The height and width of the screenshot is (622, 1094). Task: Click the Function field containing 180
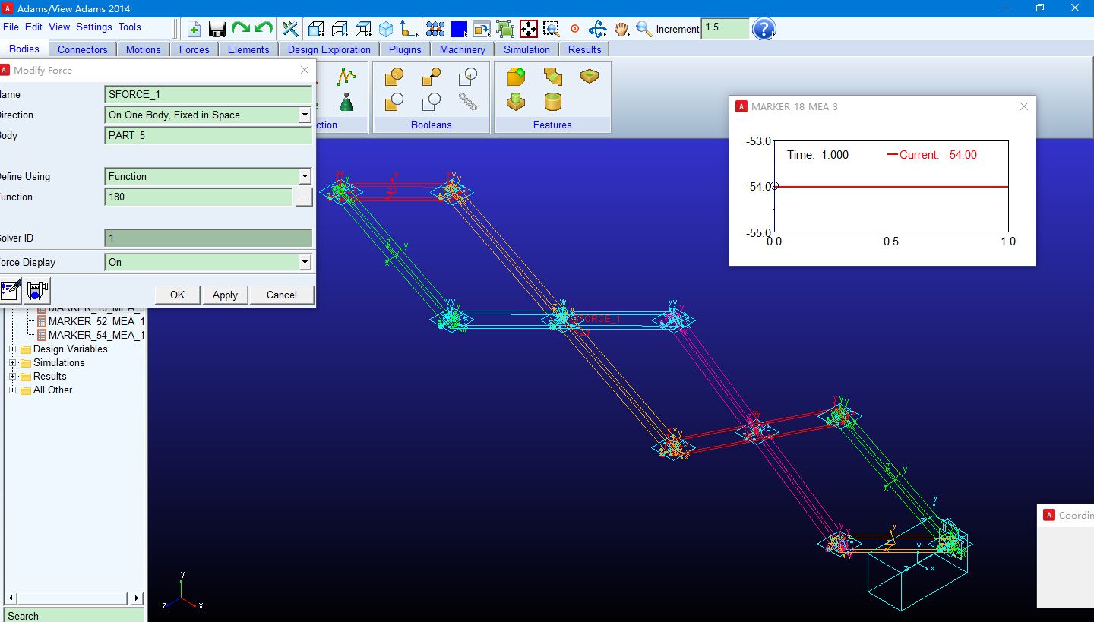pos(199,197)
